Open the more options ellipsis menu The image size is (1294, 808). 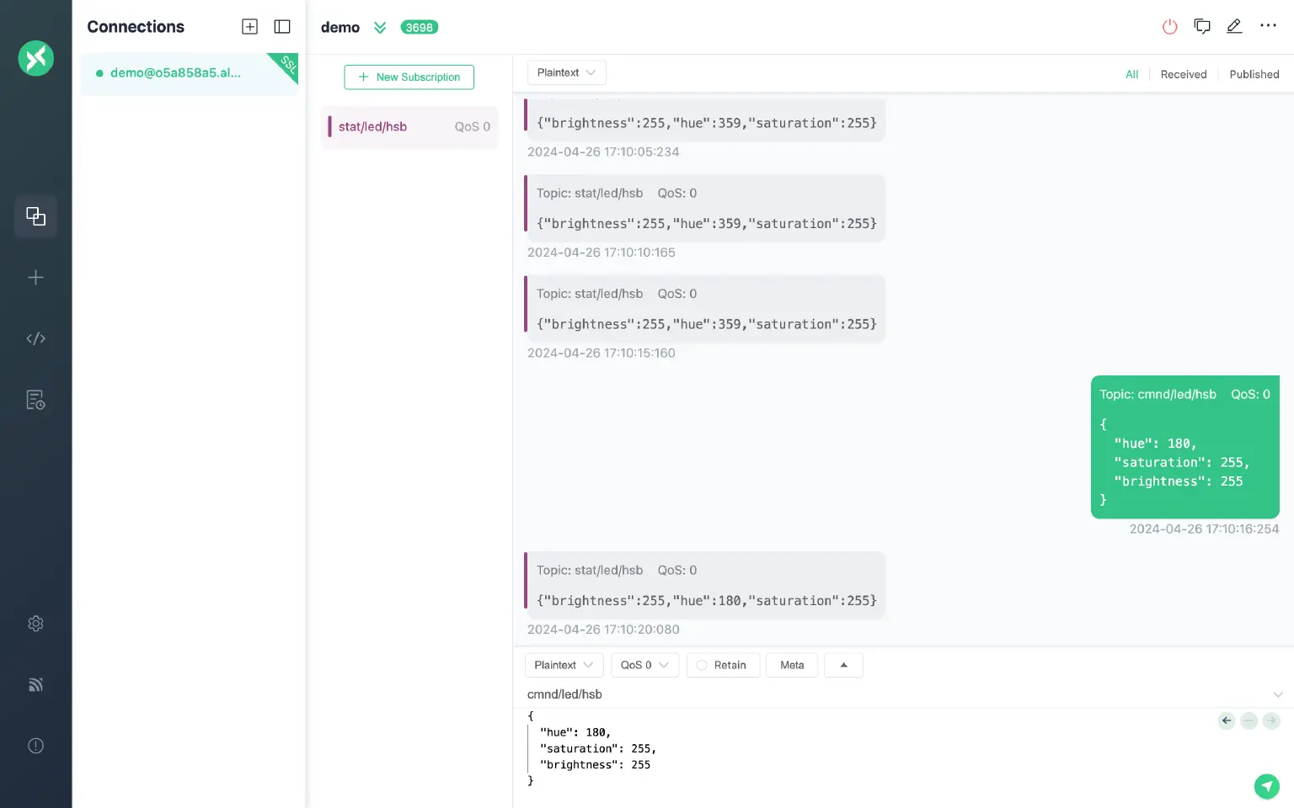coord(1268,26)
